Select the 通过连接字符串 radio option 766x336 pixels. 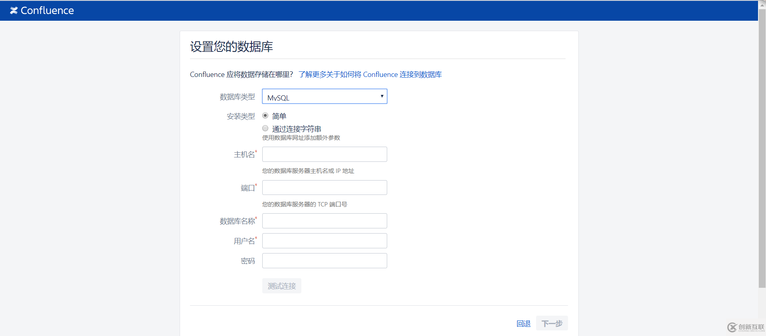pyautogui.click(x=265, y=128)
